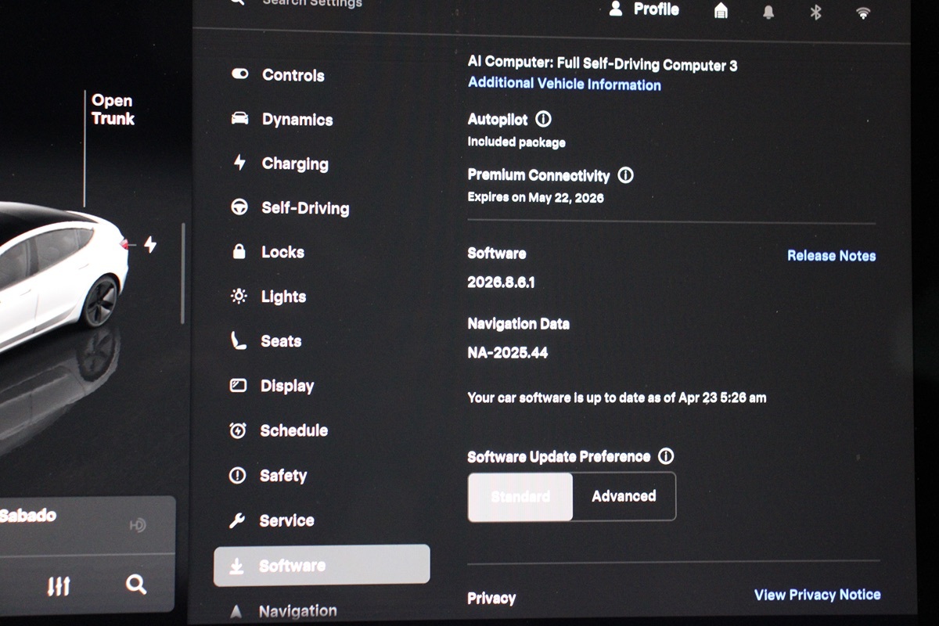Click the Charging lightning bolt icon in sidebar

coord(239,163)
